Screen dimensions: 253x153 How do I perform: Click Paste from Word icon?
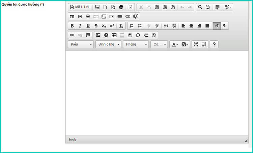(x=173, y=7)
